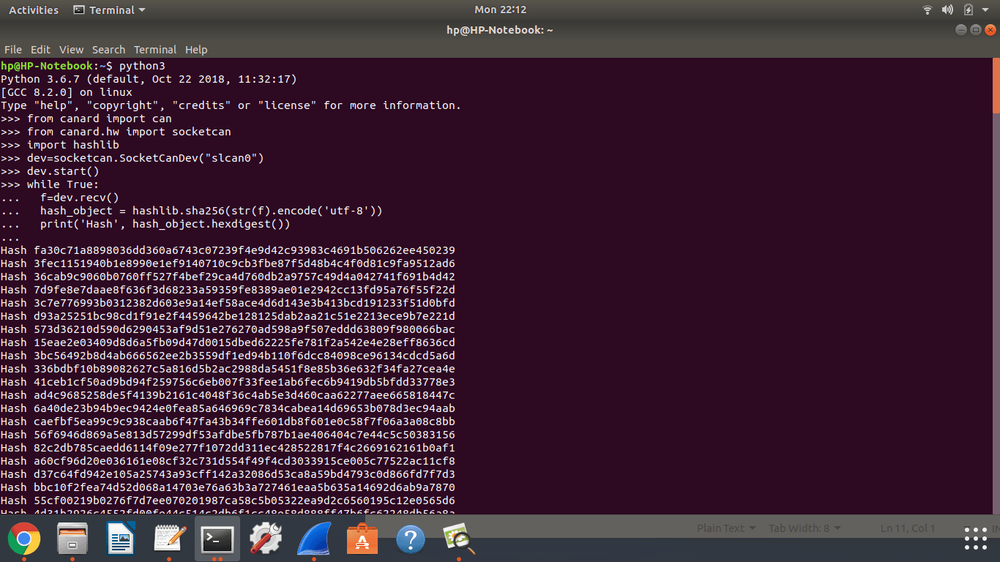Open the clock showing Mon 22:12
The width and height of the screenshot is (1000, 562).
click(500, 10)
